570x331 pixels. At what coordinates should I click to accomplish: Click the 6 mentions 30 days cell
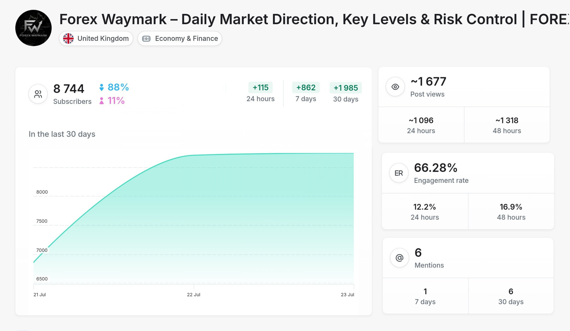click(x=511, y=296)
